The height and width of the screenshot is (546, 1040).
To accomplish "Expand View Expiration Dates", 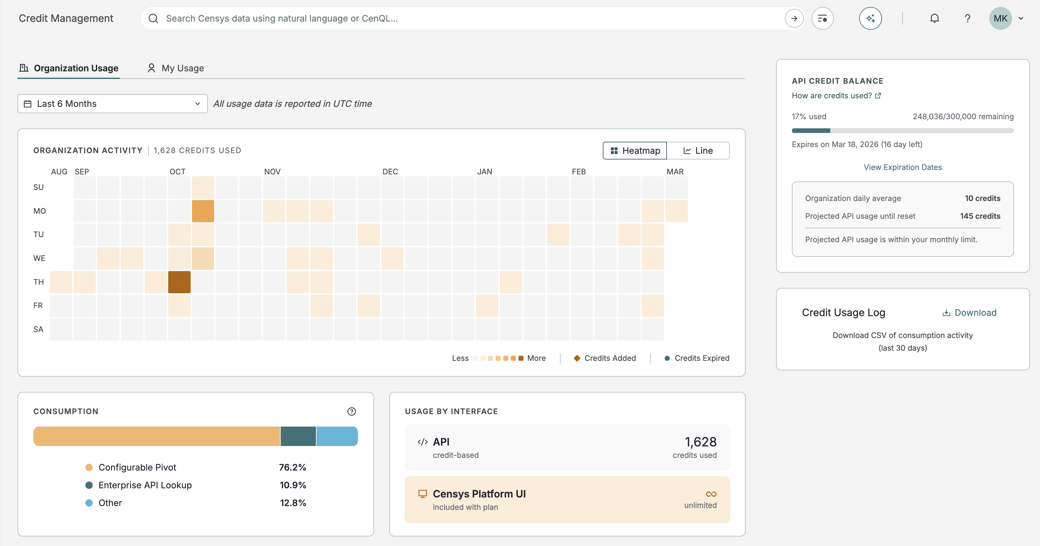I will 902,167.
